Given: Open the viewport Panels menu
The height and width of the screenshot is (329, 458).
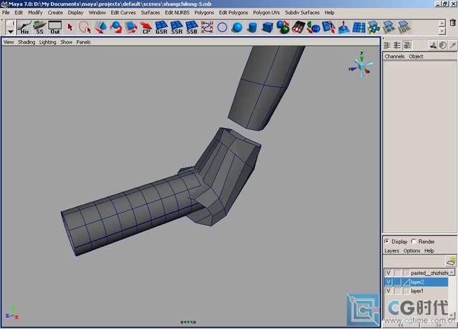Looking at the screenshot, I should pyautogui.click(x=83, y=42).
